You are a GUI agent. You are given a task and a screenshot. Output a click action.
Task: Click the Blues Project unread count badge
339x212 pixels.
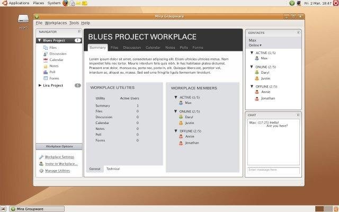pyautogui.click(x=78, y=40)
